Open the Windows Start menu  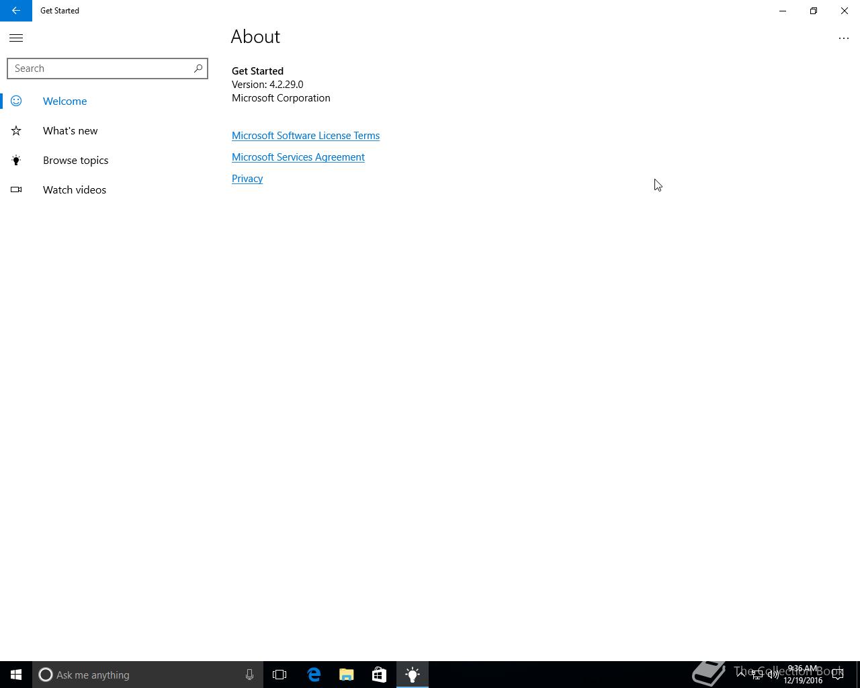(x=16, y=675)
